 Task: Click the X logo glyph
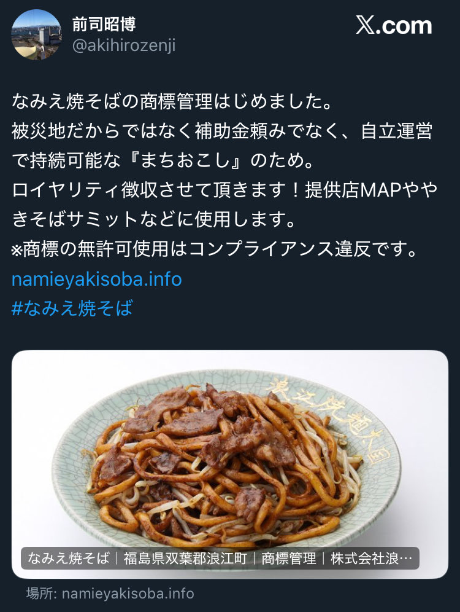365,26
